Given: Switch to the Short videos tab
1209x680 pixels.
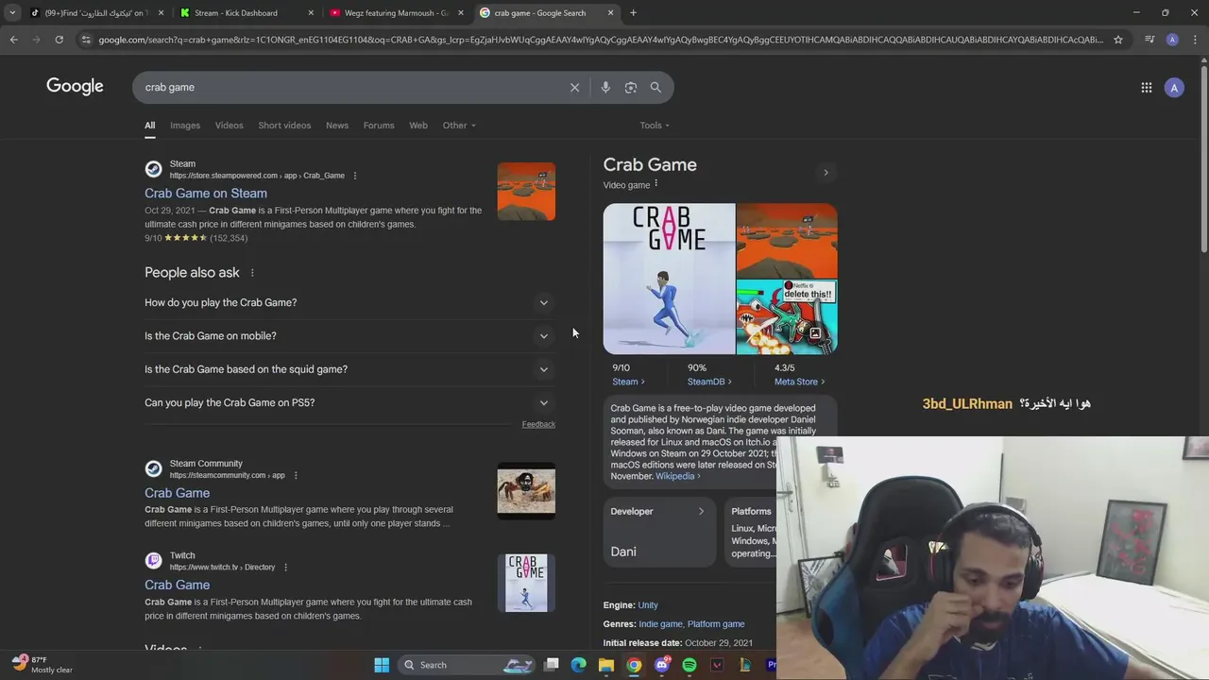Looking at the screenshot, I should (284, 126).
